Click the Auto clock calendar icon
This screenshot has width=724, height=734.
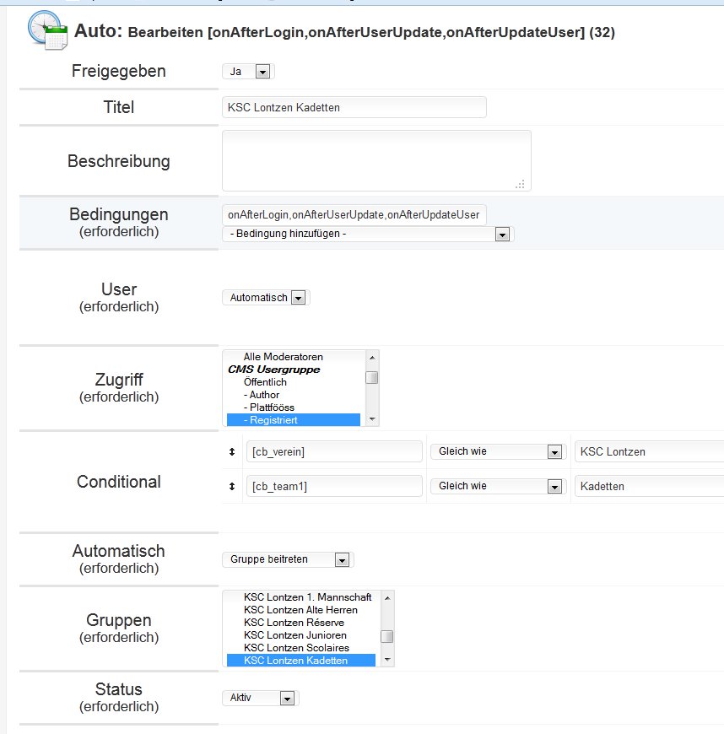pos(47,30)
